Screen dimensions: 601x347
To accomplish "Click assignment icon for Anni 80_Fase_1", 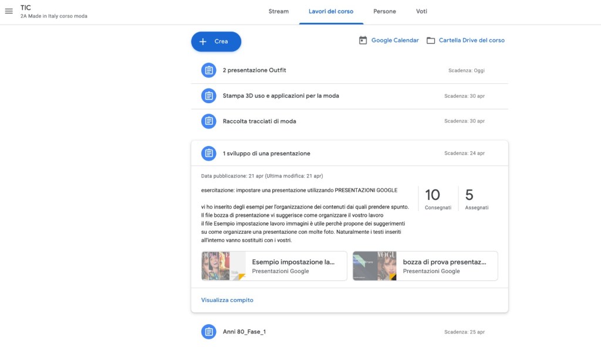I will [x=208, y=332].
